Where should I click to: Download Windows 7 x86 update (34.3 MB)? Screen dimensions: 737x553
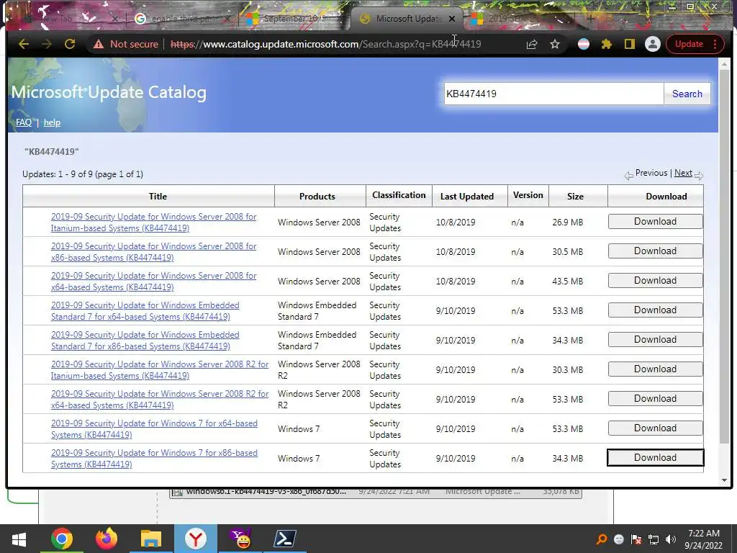655,457
